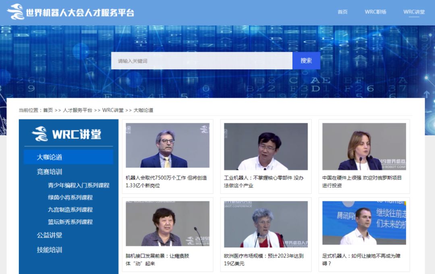The height and width of the screenshot is (274, 435).
Task: Open 绿茵小将系列课程 in sidebar
Action: (x=70, y=197)
